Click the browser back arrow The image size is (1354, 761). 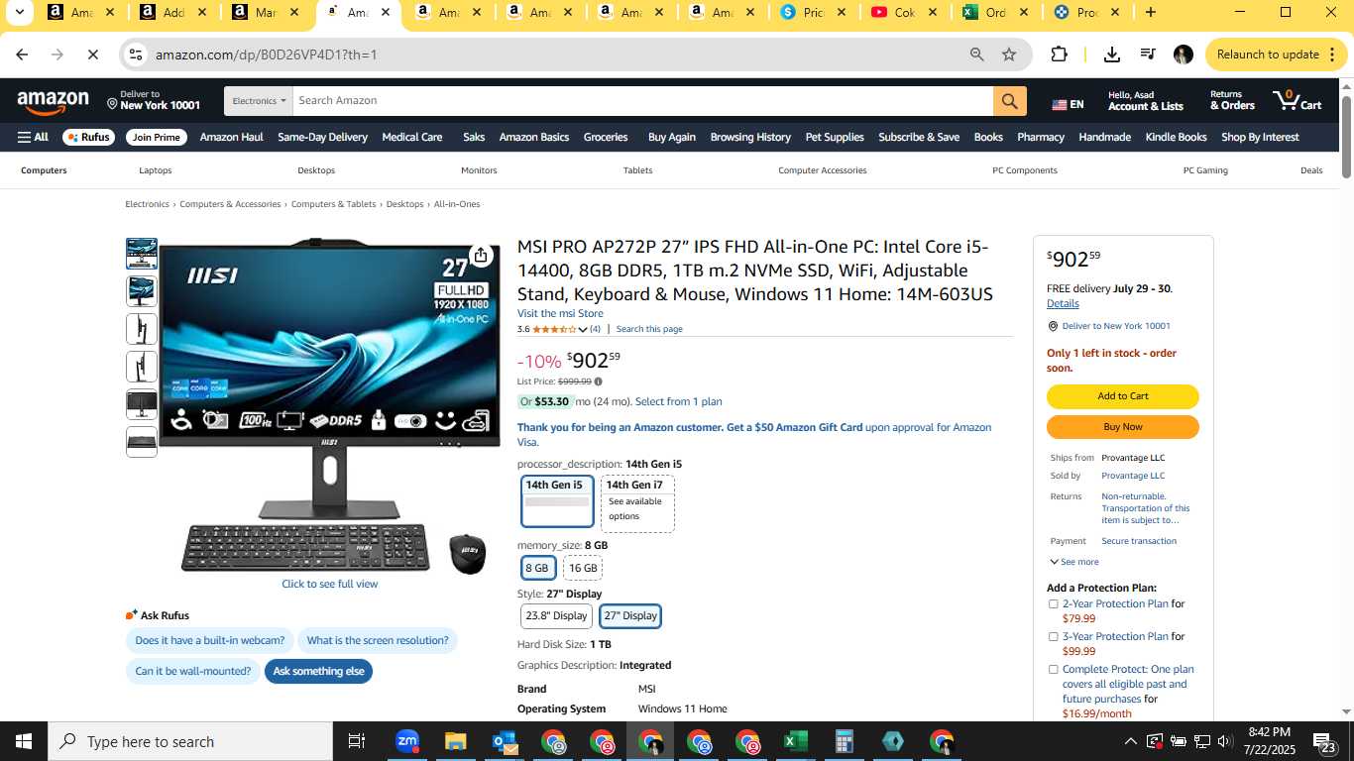tap(22, 54)
